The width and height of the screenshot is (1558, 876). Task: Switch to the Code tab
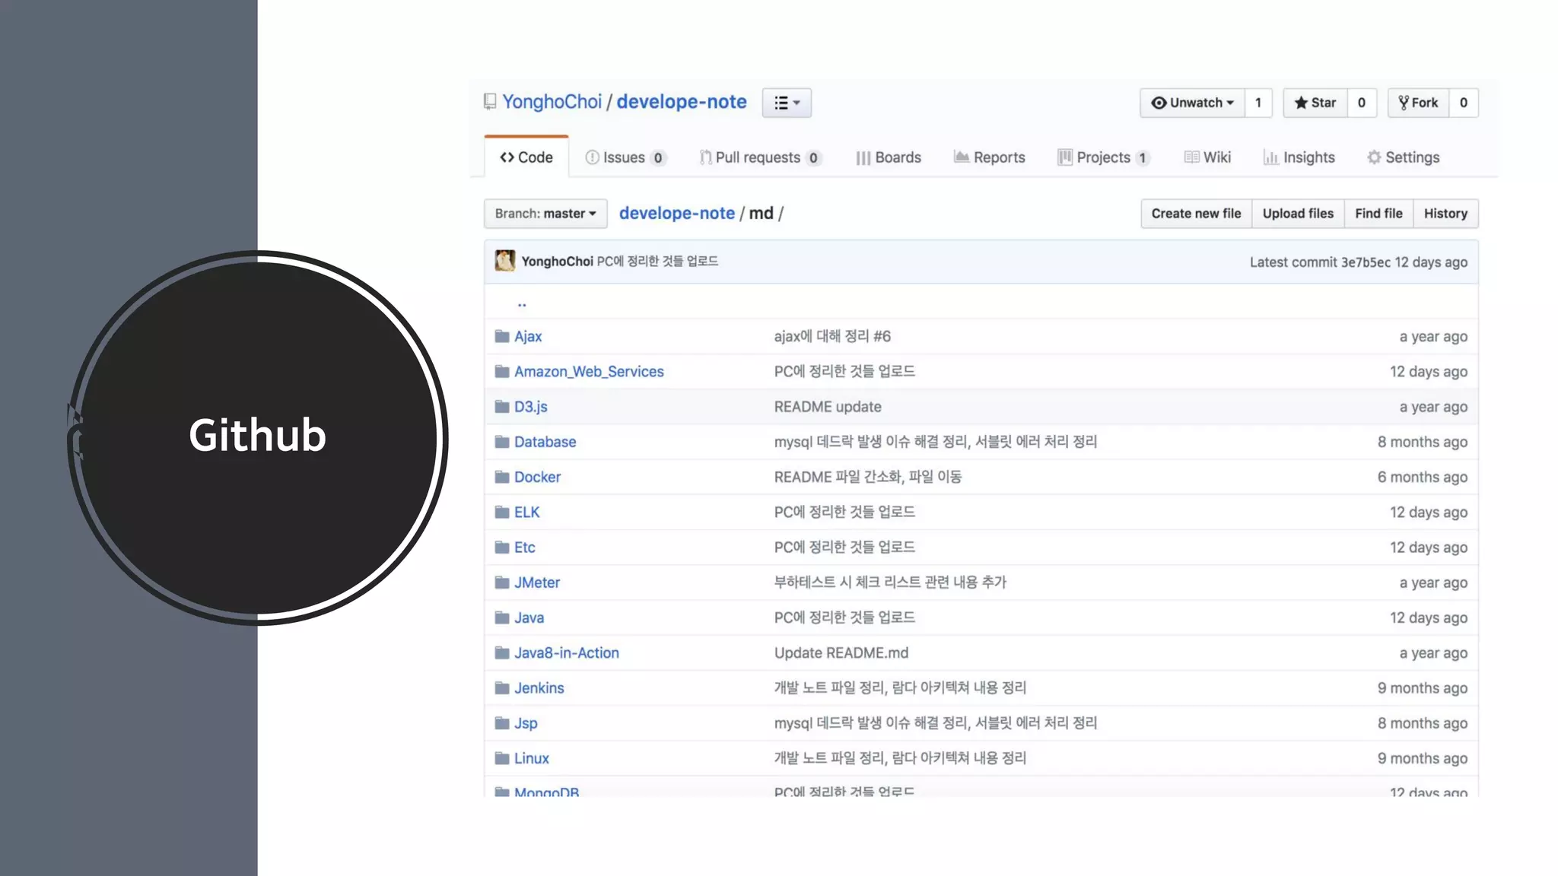click(x=526, y=157)
